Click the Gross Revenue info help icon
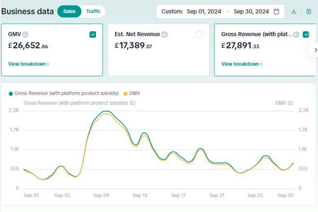Screen dimensions: 318x212 click(x=296, y=35)
